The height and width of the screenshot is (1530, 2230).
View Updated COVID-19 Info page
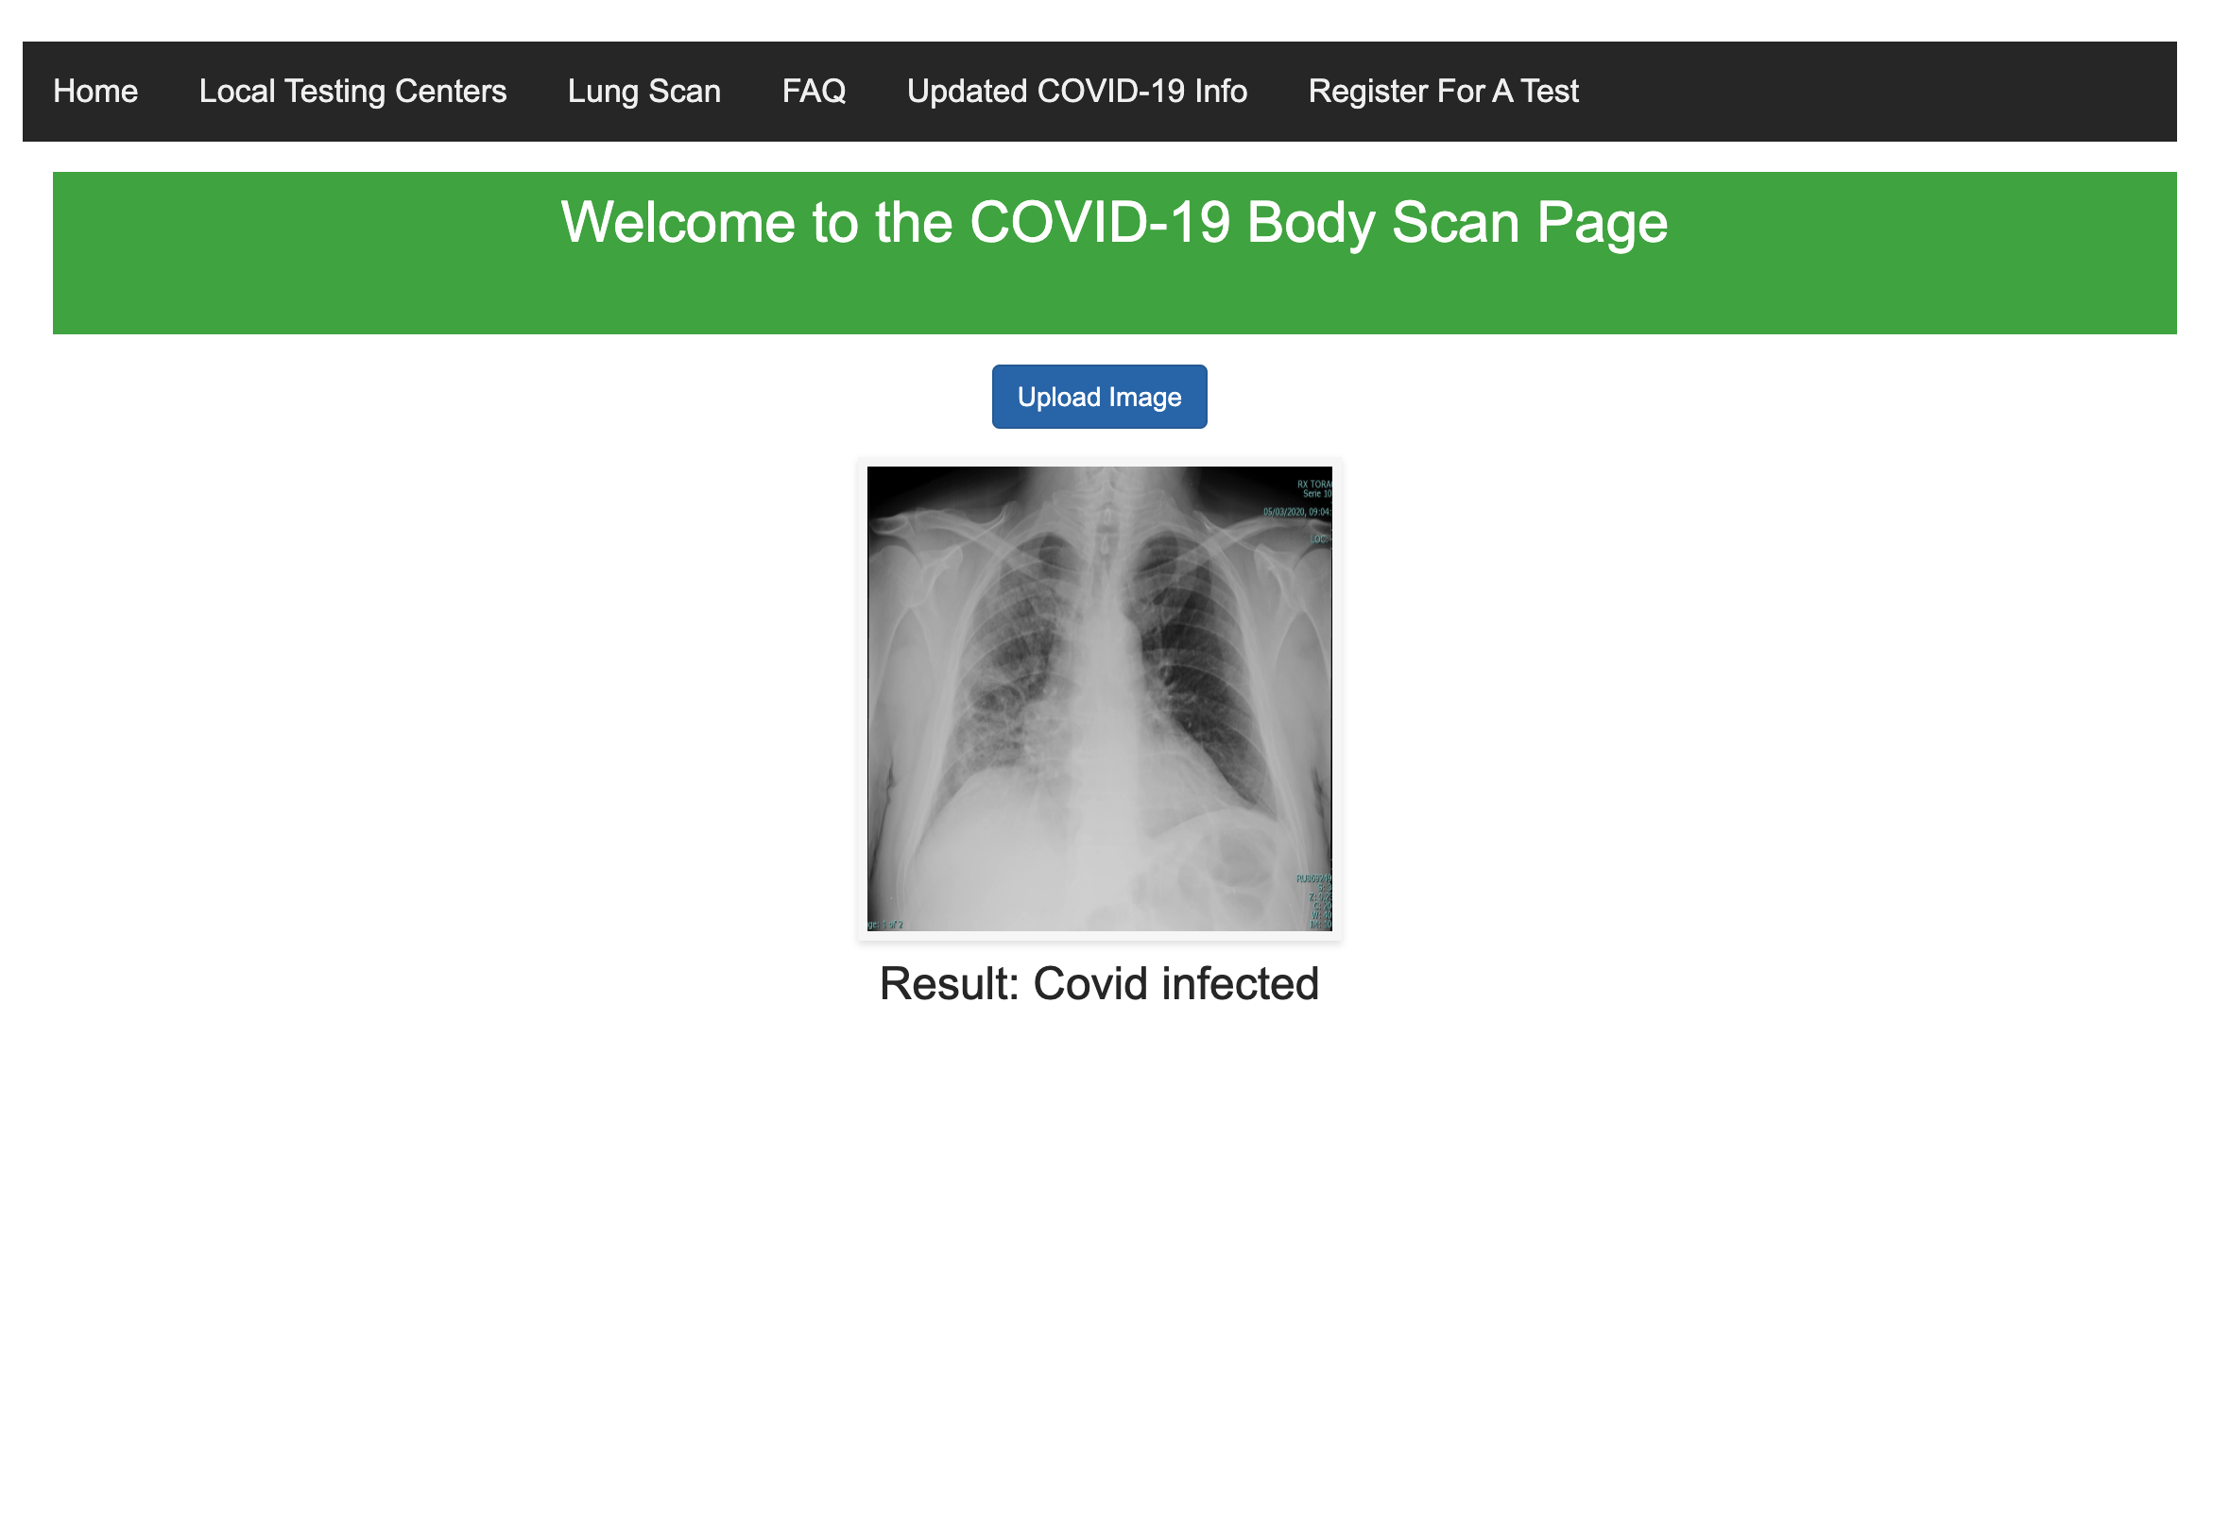(x=1075, y=91)
